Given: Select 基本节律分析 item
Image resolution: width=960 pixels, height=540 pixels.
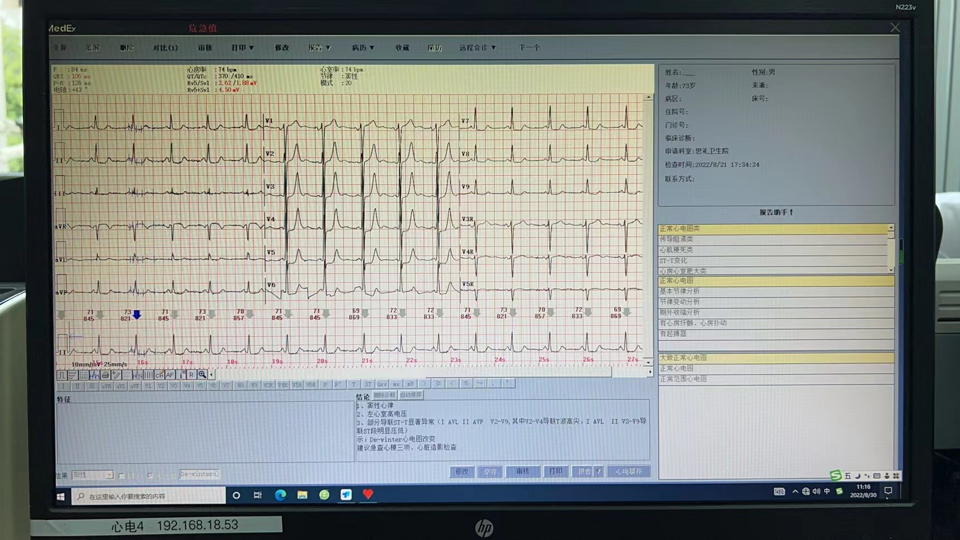Looking at the screenshot, I should [776, 291].
